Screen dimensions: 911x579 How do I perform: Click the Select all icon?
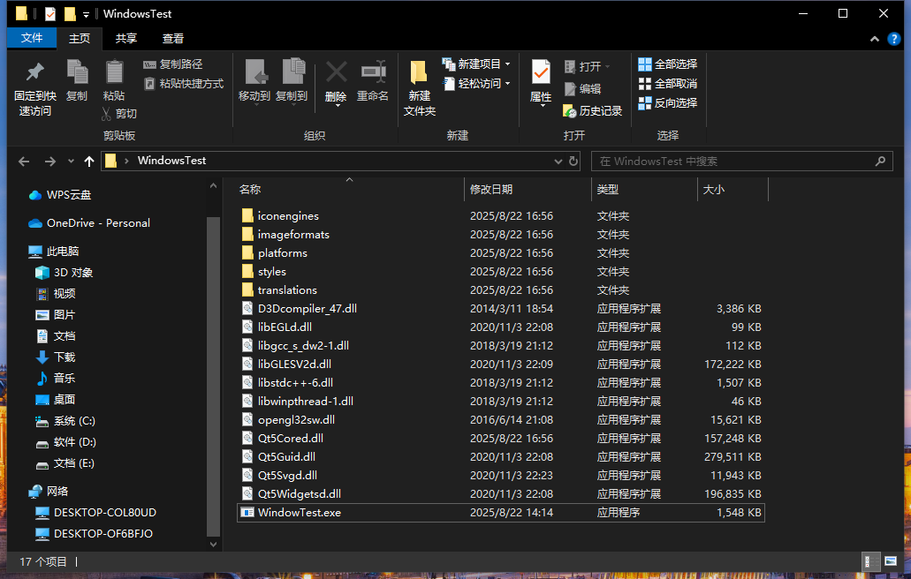[645, 64]
